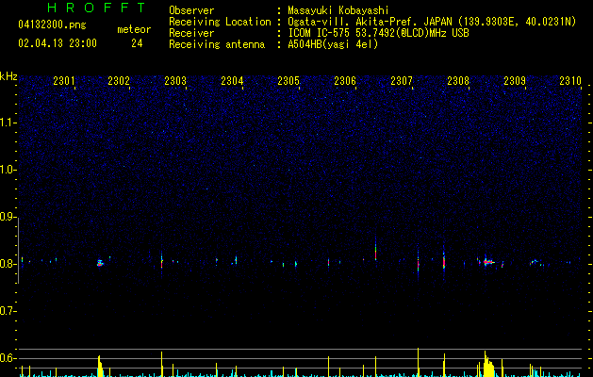Click observer name Masayuki Kobayashi
Screen dimensions: 593x377
(338, 10)
